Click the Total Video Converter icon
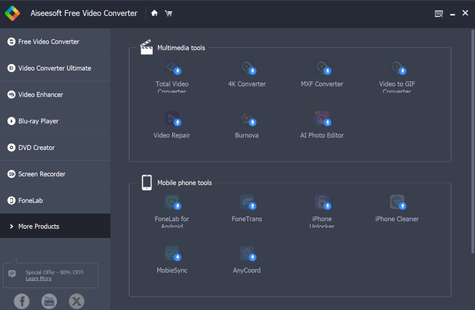The height and width of the screenshot is (310, 475). click(x=172, y=68)
